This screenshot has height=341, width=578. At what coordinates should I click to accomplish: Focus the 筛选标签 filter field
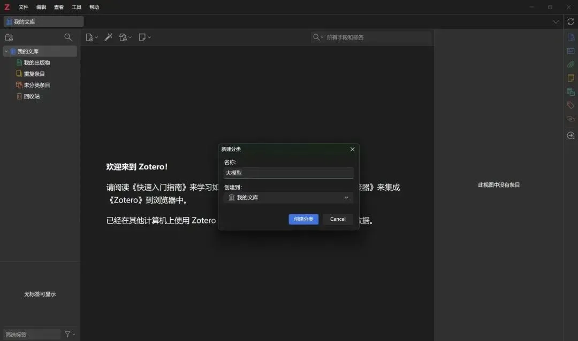32,335
